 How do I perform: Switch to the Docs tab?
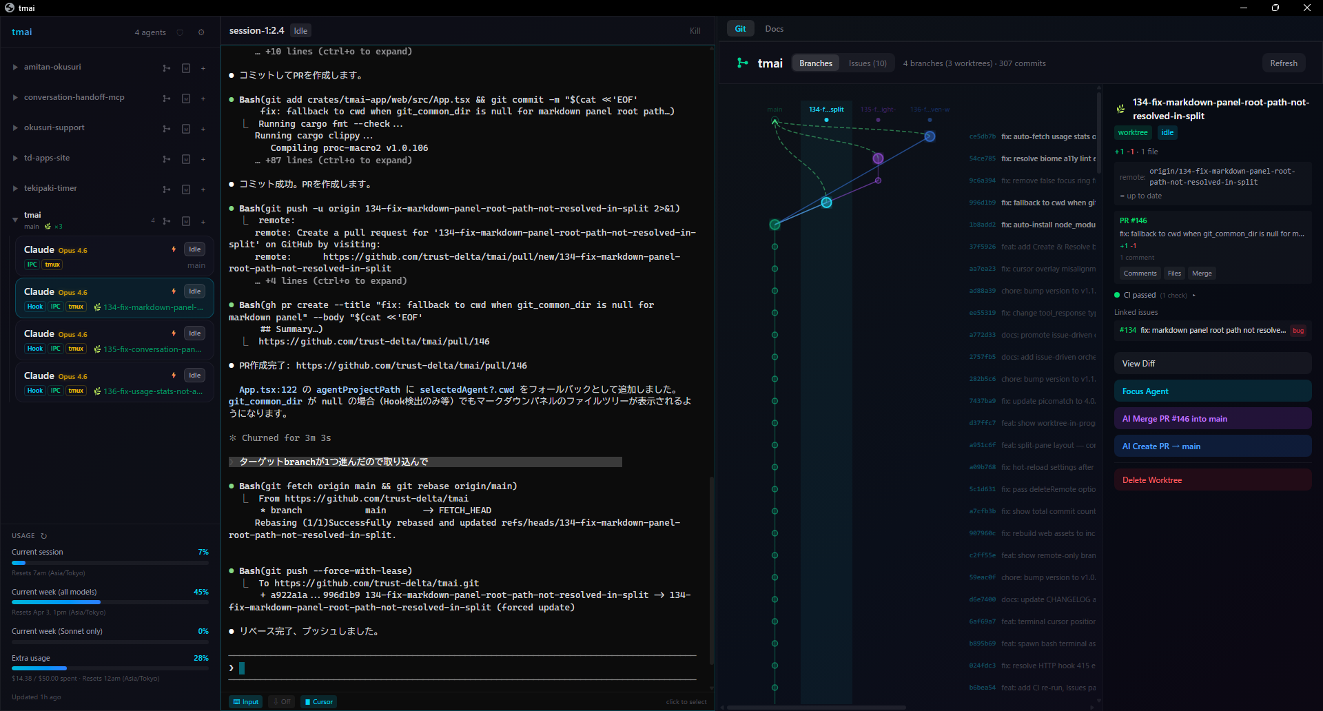point(773,28)
